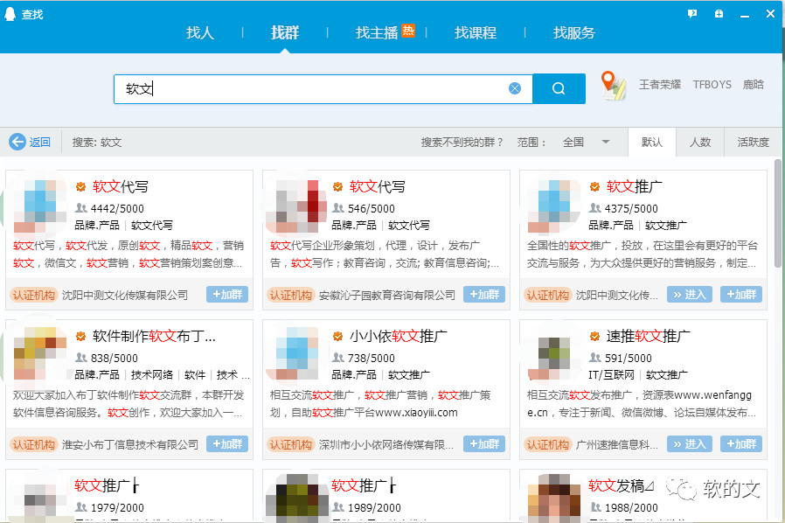The image size is (785, 523).
Task: Click +加群 for 淮安小布丁信息技术有限公司
Action: pyautogui.click(x=227, y=443)
